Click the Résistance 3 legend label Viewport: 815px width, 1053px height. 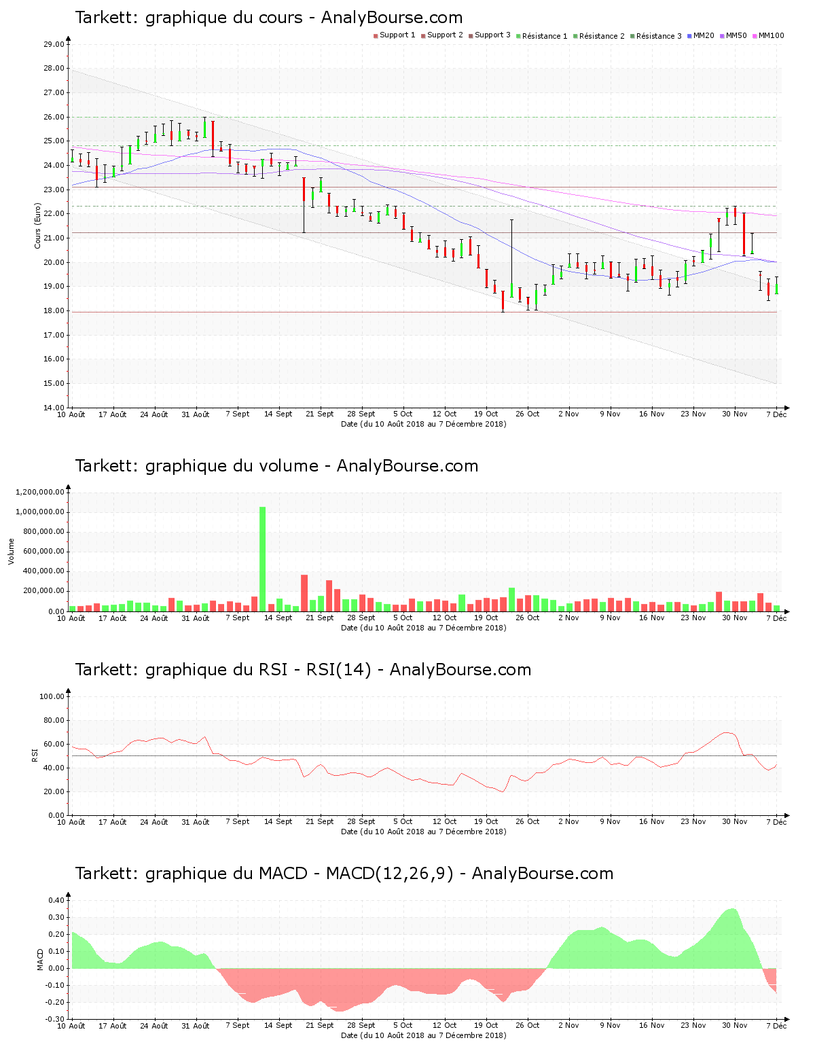pos(659,36)
